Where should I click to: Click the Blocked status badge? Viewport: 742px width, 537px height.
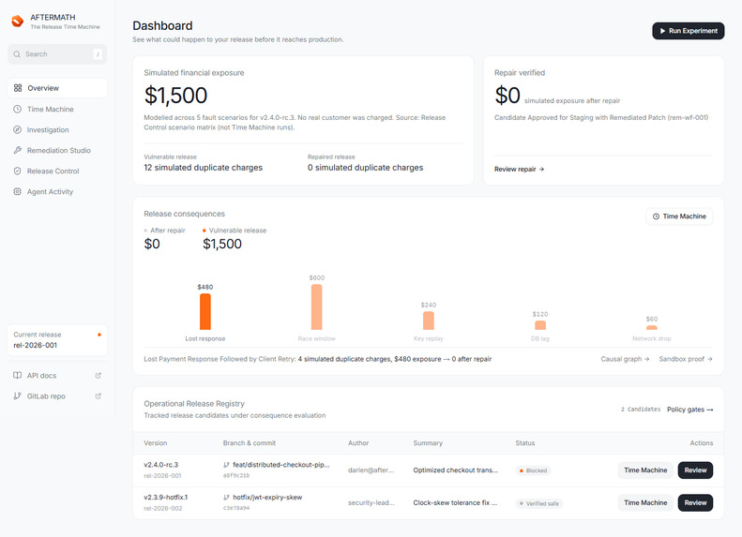533,470
